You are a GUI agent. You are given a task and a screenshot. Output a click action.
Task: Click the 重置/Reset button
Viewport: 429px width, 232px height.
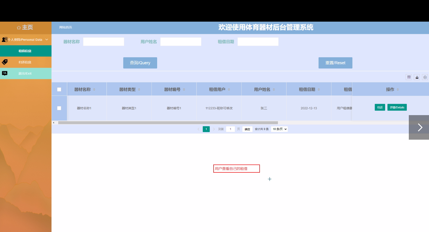335,63
